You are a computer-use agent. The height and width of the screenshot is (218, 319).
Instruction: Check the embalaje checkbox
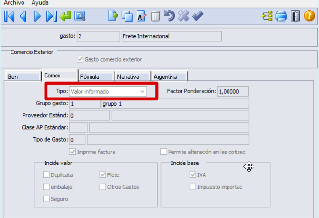[x=46, y=187]
